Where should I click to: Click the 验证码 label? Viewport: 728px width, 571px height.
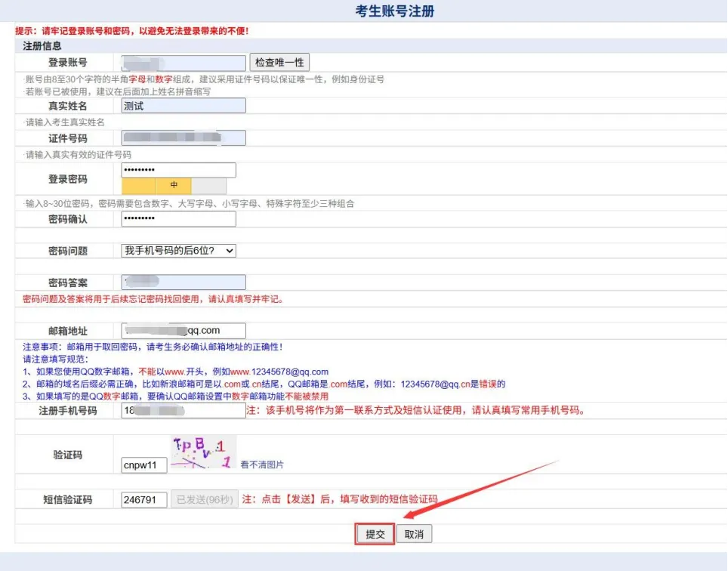pyautogui.click(x=68, y=455)
